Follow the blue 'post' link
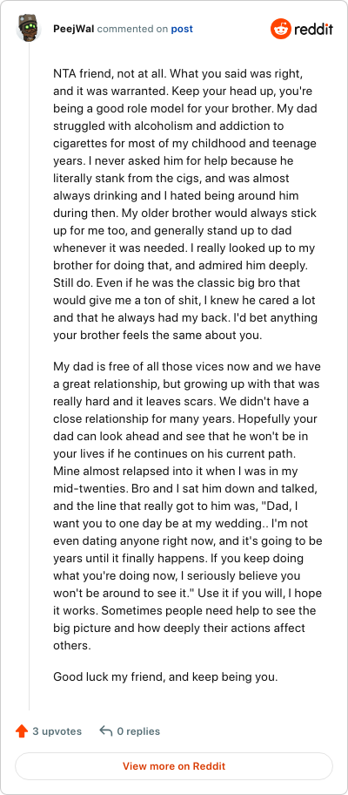348x795 pixels. 182,29
